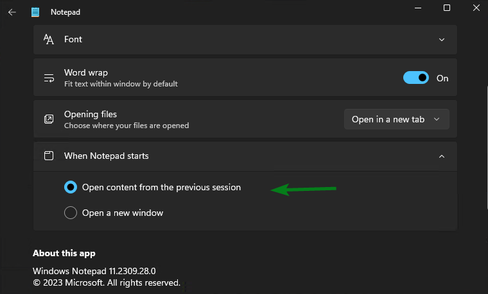The image size is (488, 294).
Task: Minimize the Notepad window
Action: point(418,8)
